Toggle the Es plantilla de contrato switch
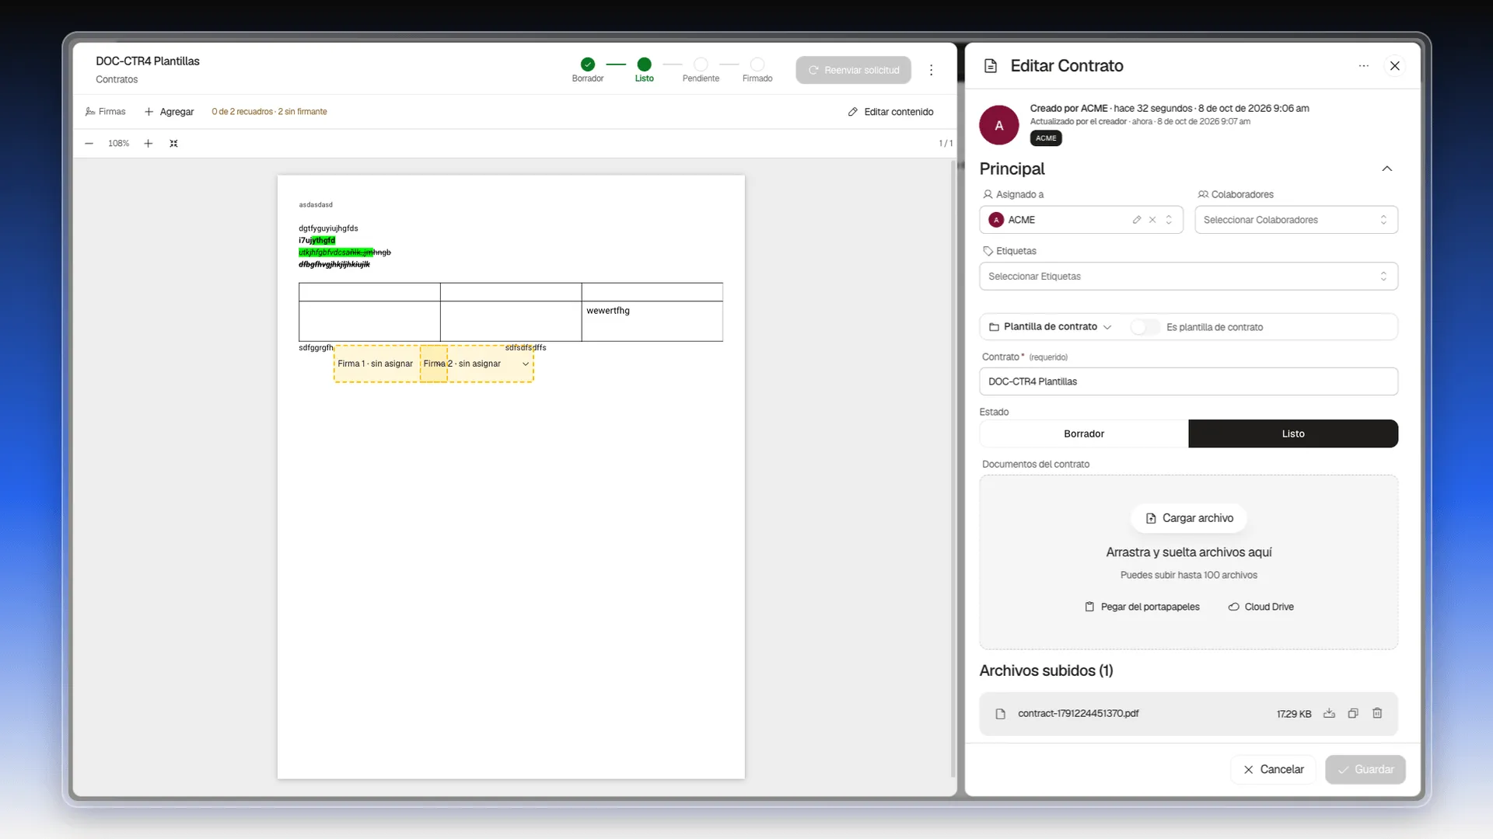 point(1145,327)
